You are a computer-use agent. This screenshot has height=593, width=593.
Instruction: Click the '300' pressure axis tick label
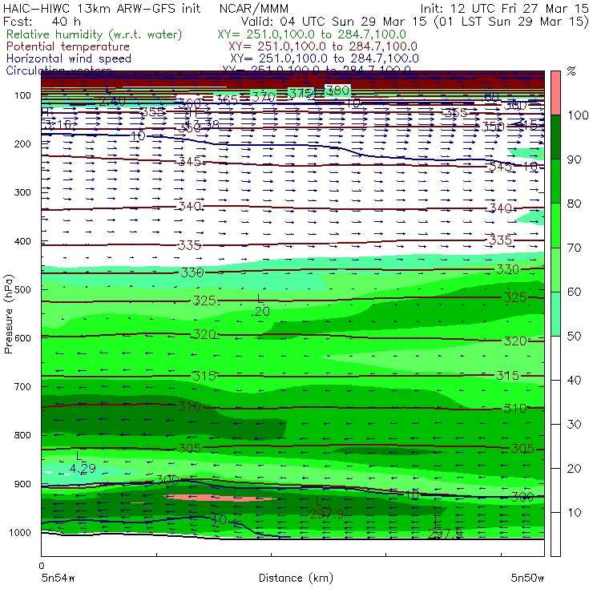pyautogui.click(x=22, y=192)
